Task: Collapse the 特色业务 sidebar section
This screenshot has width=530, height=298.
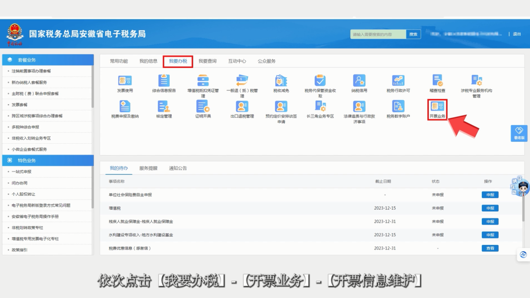Action: click(x=47, y=160)
